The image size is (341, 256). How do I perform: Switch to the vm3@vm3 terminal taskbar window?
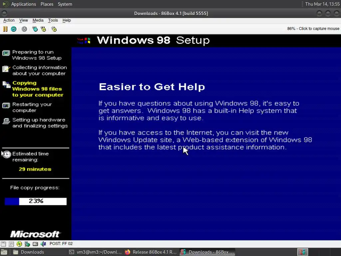coord(95,252)
